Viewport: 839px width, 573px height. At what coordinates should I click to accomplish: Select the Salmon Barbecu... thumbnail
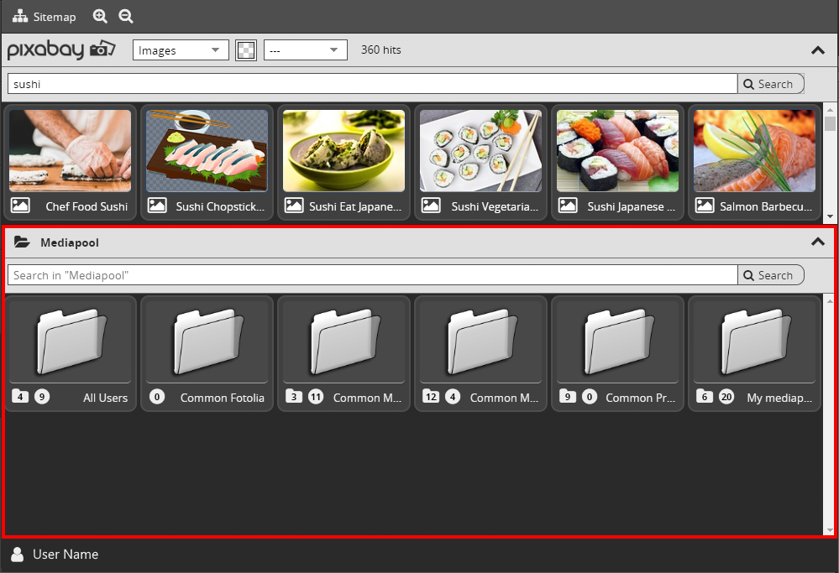pos(754,151)
